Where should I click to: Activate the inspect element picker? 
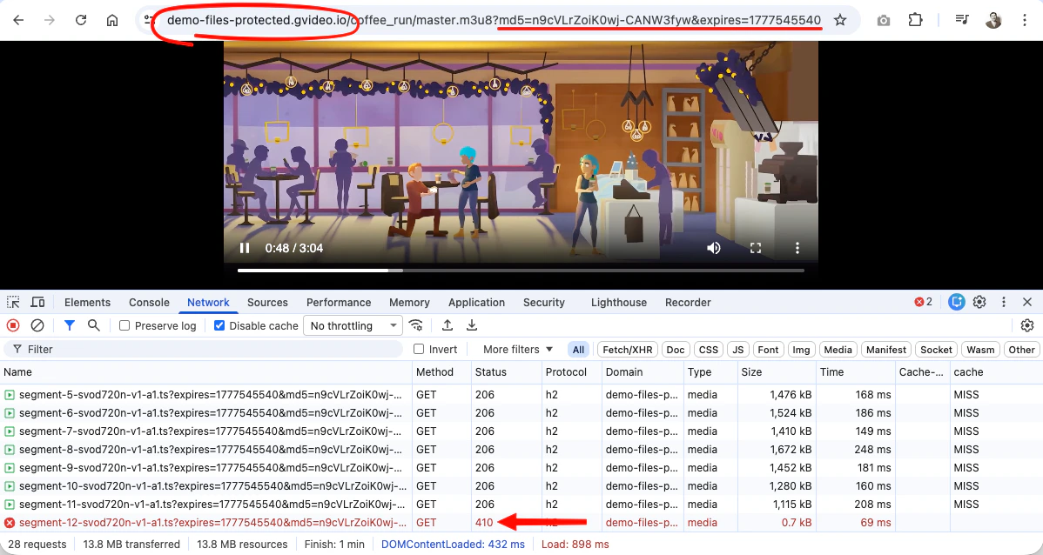pyautogui.click(x=13, y=303)
